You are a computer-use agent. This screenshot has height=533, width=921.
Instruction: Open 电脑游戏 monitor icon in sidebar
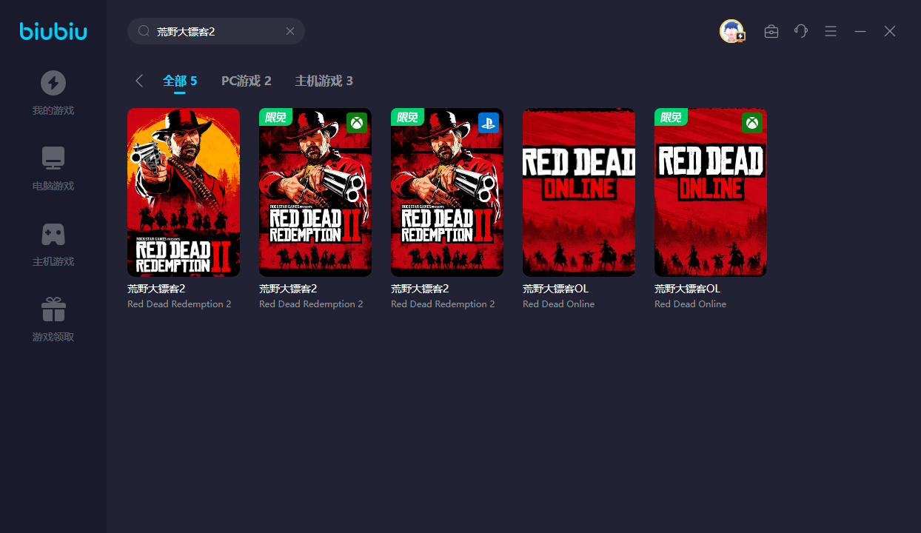[x=53, y=158]
